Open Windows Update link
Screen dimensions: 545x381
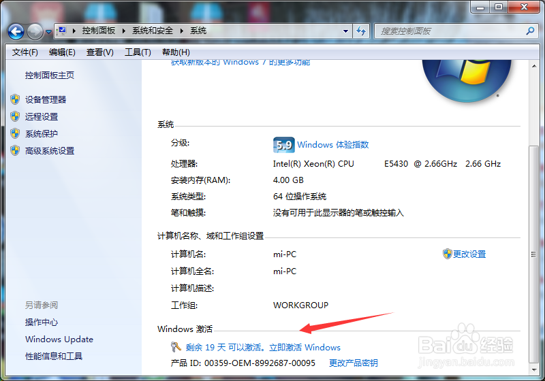coord(59,339)
